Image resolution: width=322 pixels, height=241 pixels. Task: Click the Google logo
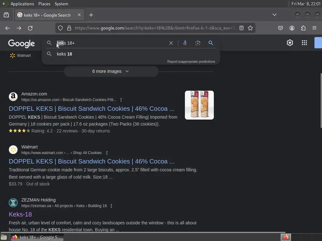coord(22,44)
